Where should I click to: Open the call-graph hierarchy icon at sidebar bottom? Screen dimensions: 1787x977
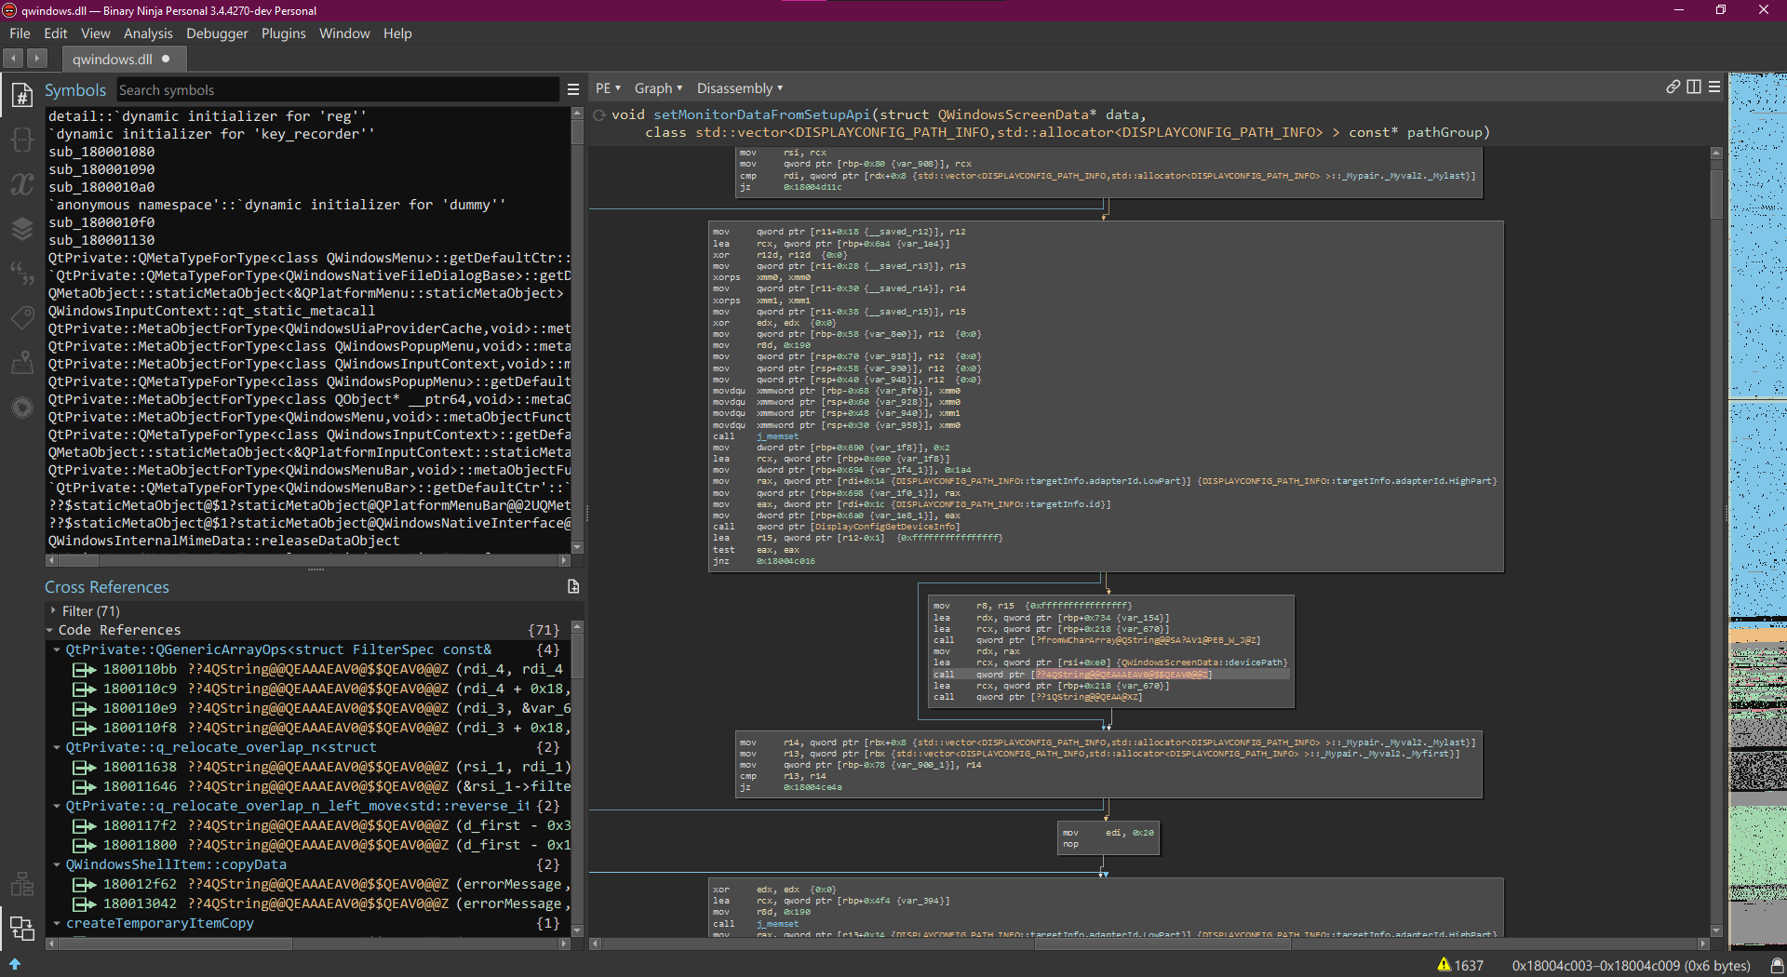pyautogui.click(x=21, y=884)
